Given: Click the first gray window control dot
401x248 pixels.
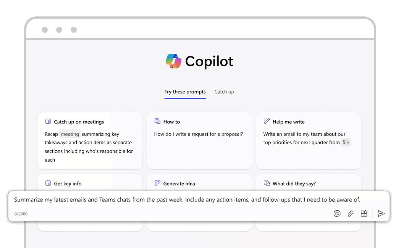Looking at the screenshot, I should pyautogui.click(x=45, y=30).
